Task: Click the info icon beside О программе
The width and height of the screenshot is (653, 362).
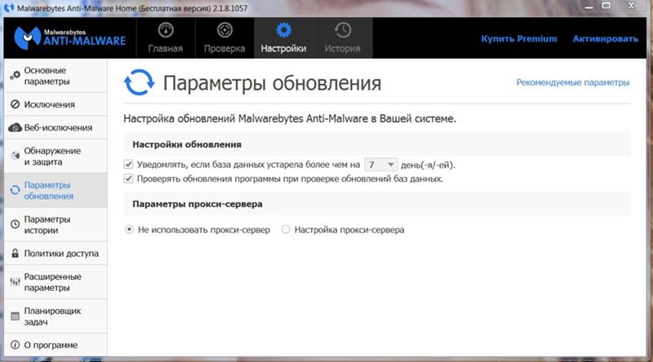Action: click(x=15, y=345)
